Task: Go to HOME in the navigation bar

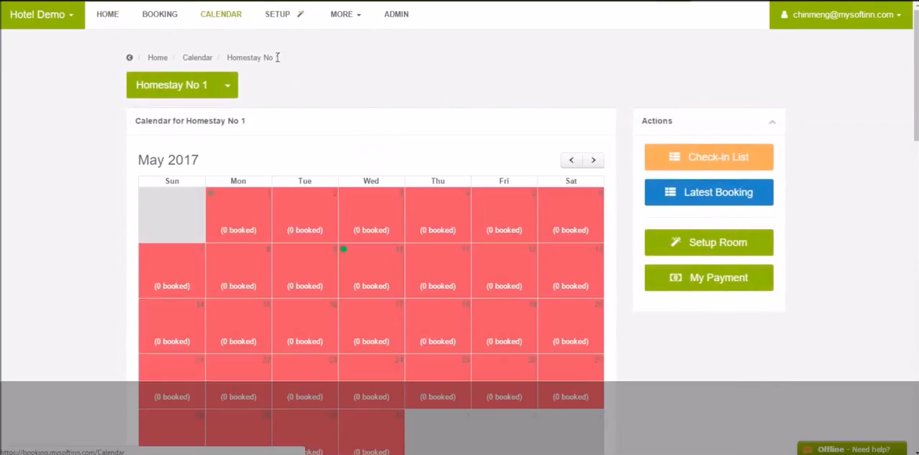Action: pyautogui.click(x=107, y=14)
